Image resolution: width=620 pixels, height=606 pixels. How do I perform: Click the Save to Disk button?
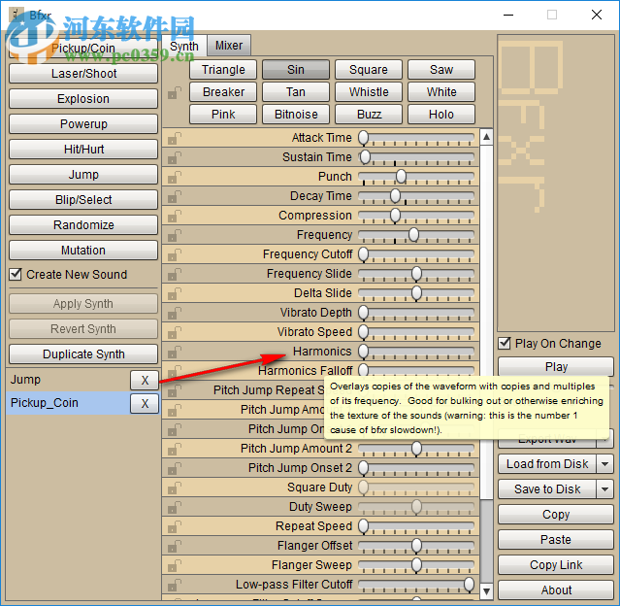pyautogui.click(x=547, y=489)
